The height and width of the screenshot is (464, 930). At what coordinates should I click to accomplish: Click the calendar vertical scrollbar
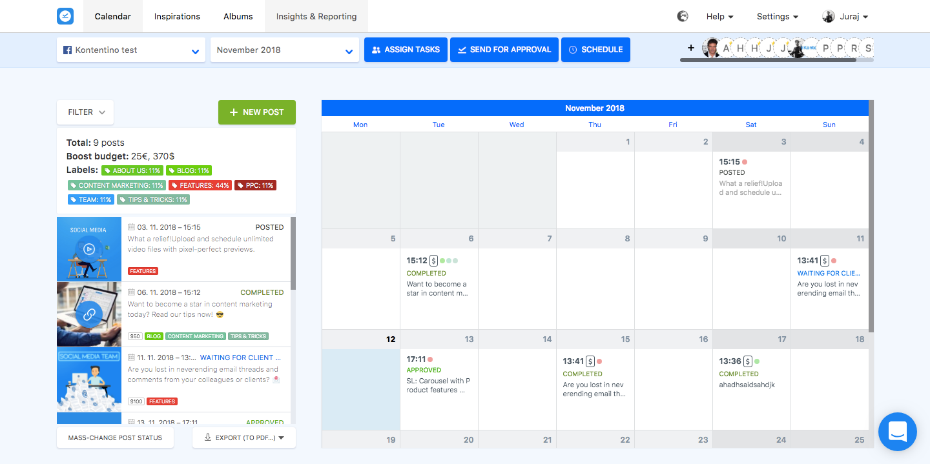click(871, 216)
